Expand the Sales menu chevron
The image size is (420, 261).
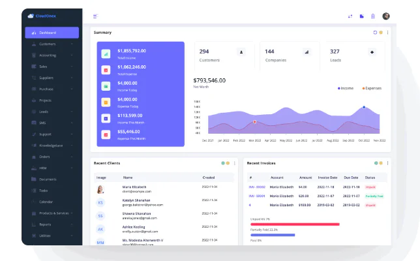click(x=72, y=67)
